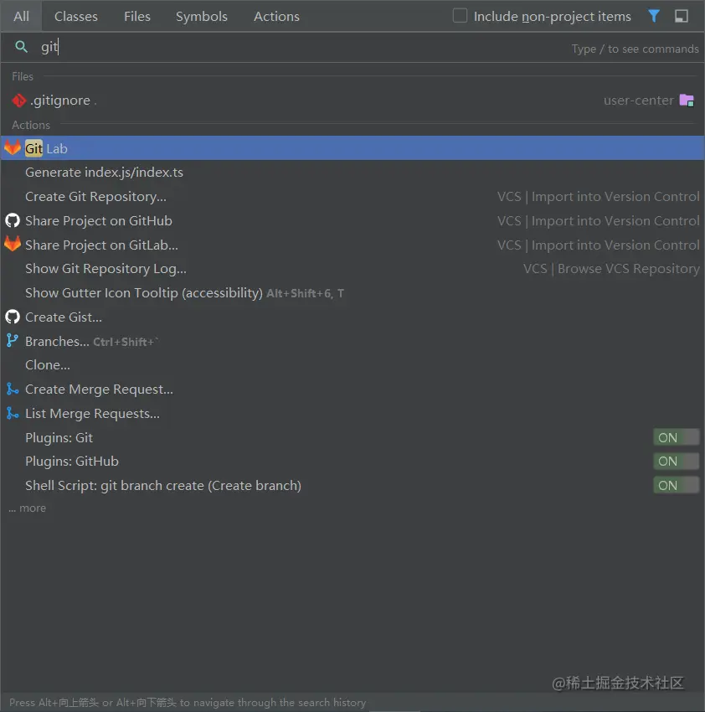Select List Merge Requests action
The image size is (705, 712).
pos(352,413)
